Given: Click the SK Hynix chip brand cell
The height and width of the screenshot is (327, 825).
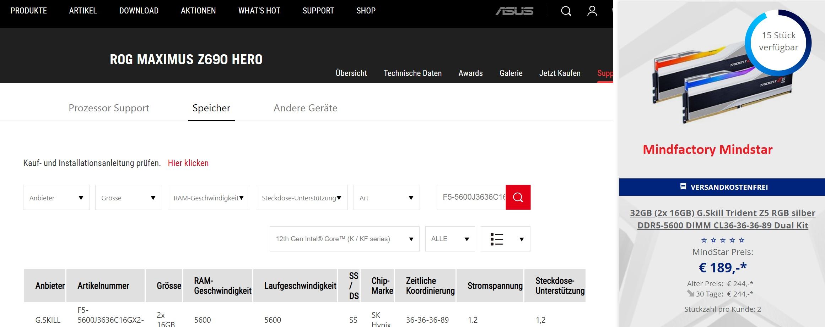Looking at the screenshot, I should point(381,319).
